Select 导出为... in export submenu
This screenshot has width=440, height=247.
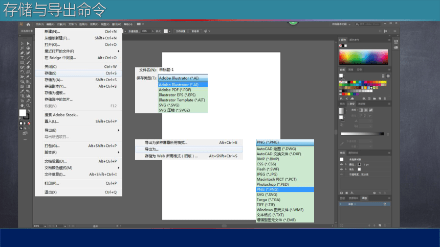[x=189, y=149]
